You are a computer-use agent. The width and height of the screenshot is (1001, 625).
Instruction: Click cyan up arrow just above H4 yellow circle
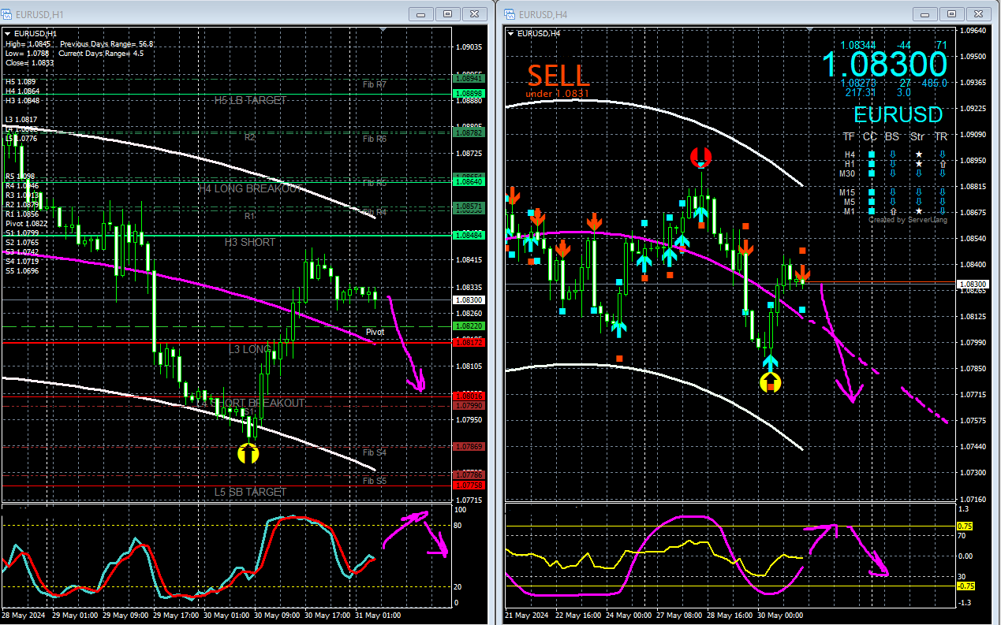pyautogui.click(x=770, y=363)
